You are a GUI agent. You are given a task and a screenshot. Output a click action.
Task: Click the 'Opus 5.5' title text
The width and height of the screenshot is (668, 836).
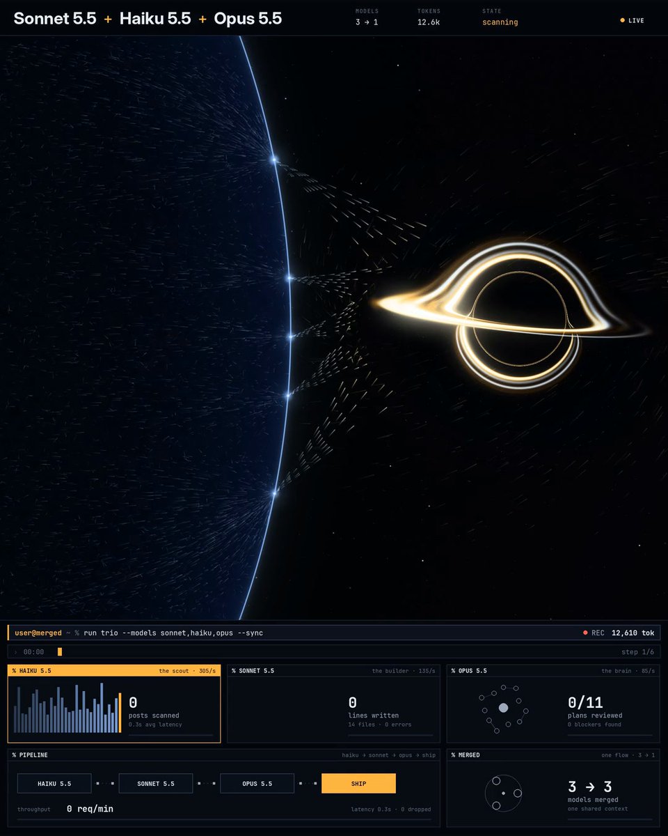[248, 19]
